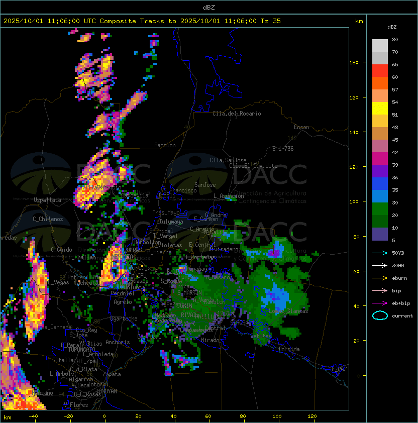
Task: Click the 'Cacheuta' map label
Action: (86, 283)
